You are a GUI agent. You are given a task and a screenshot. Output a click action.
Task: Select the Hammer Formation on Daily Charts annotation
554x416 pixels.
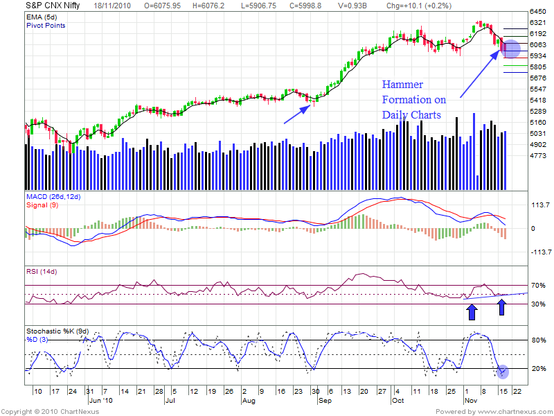point(411,99)
